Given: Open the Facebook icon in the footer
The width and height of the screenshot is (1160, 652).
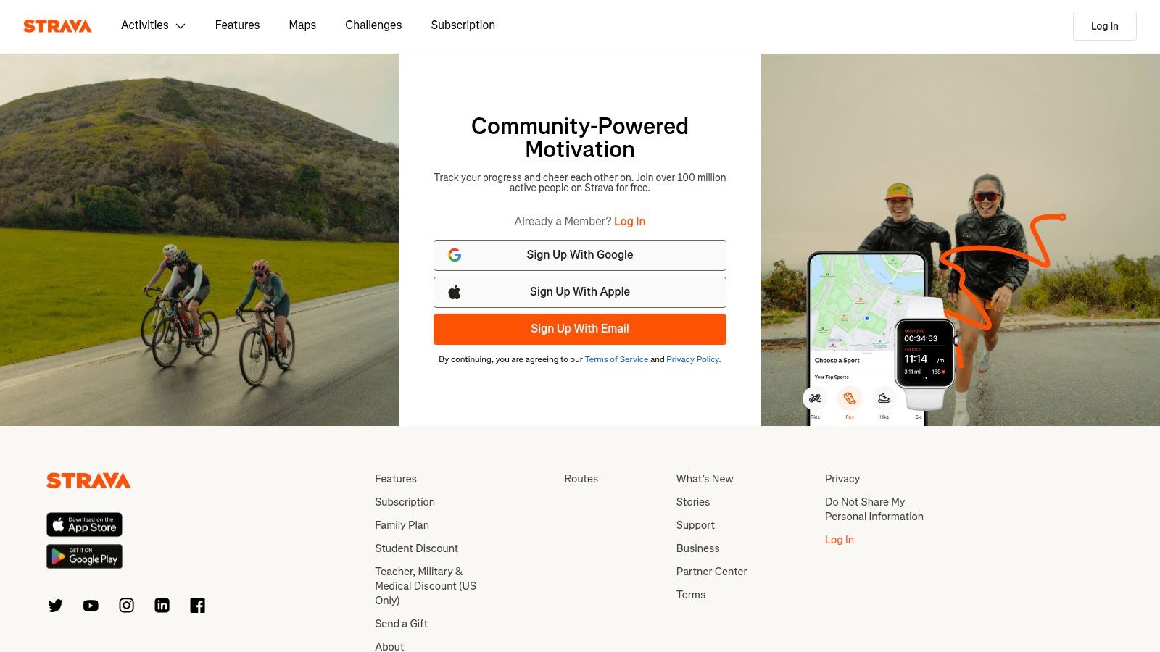Looking at the screenshot, I should coord(197,606).
